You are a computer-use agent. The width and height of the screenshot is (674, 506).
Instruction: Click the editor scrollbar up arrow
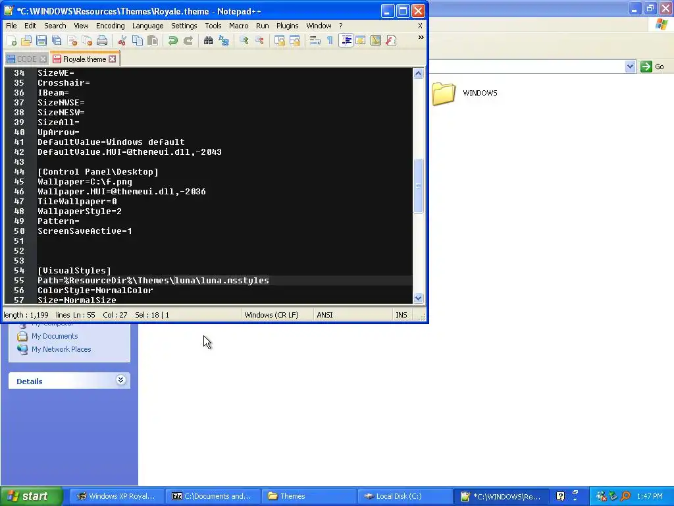point(418,74)
